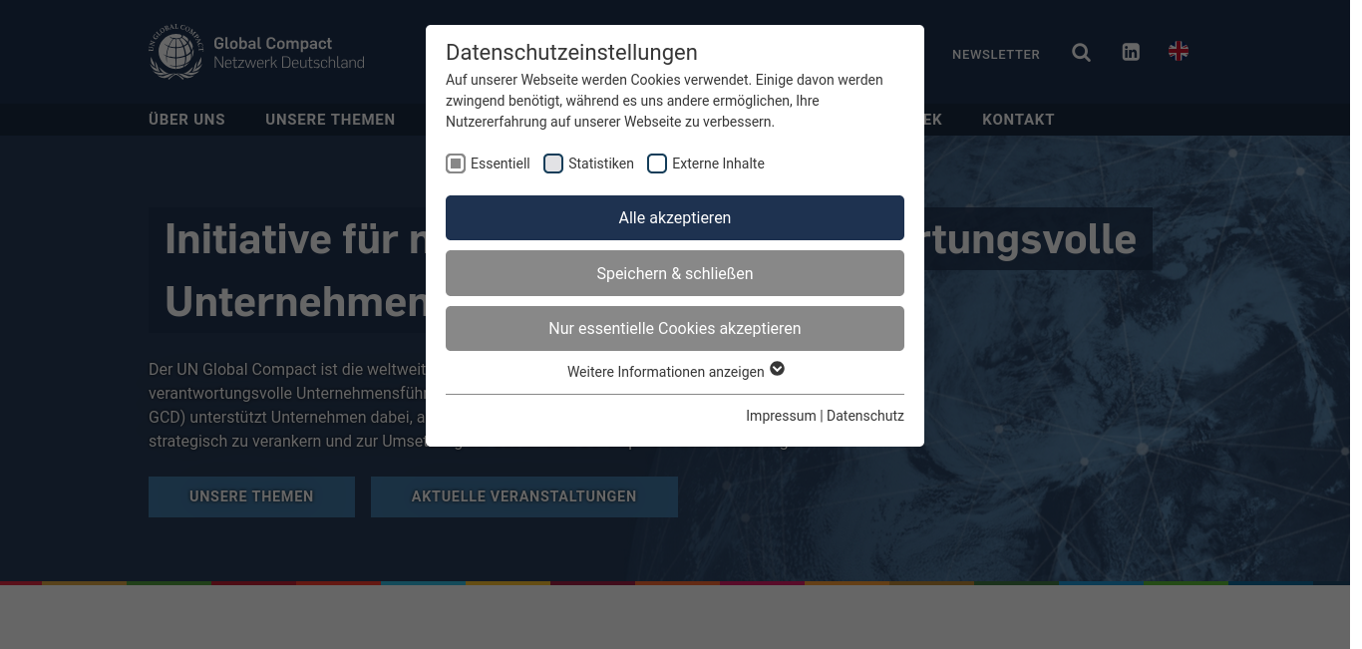The image size is (1362, 649).
Task: Click Speichern & schließen button
Action: pyautogui.click(x=675, y=273)
